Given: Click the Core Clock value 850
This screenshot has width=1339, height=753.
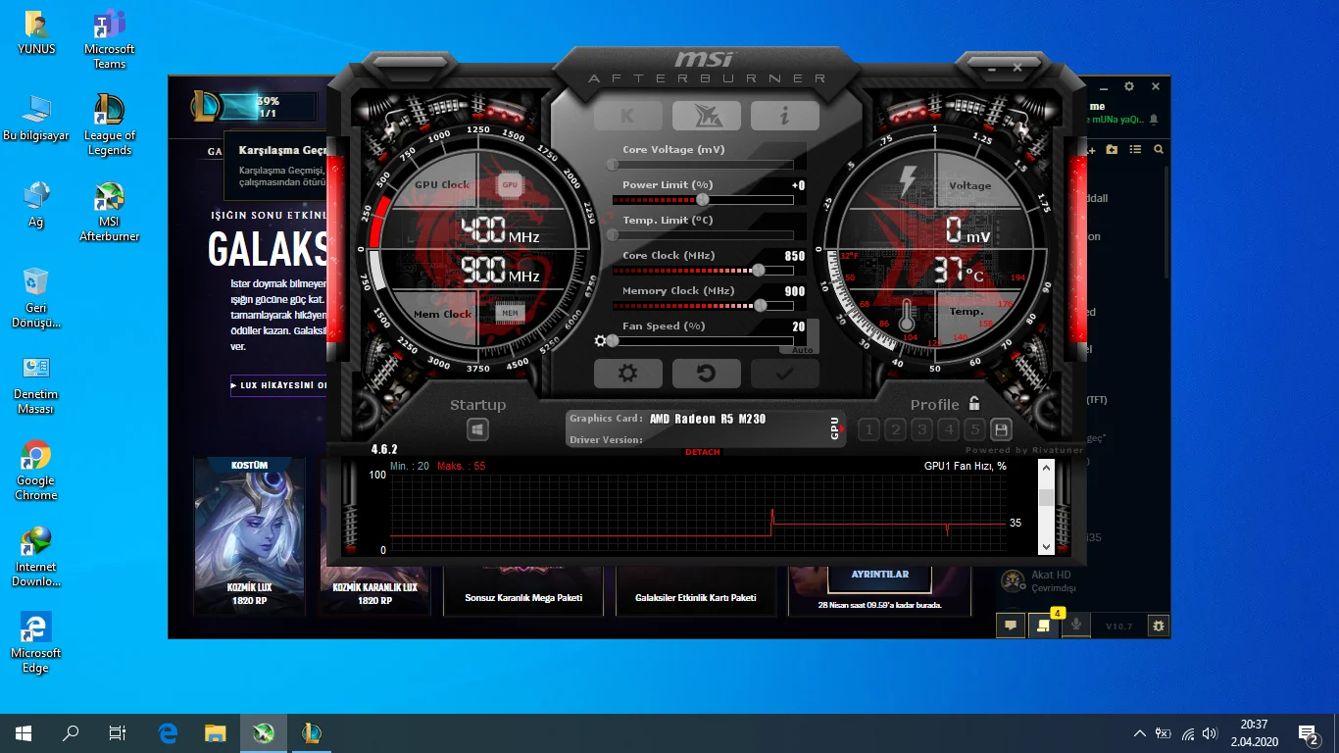Looking at the screenshot, I should click(795, 256).
